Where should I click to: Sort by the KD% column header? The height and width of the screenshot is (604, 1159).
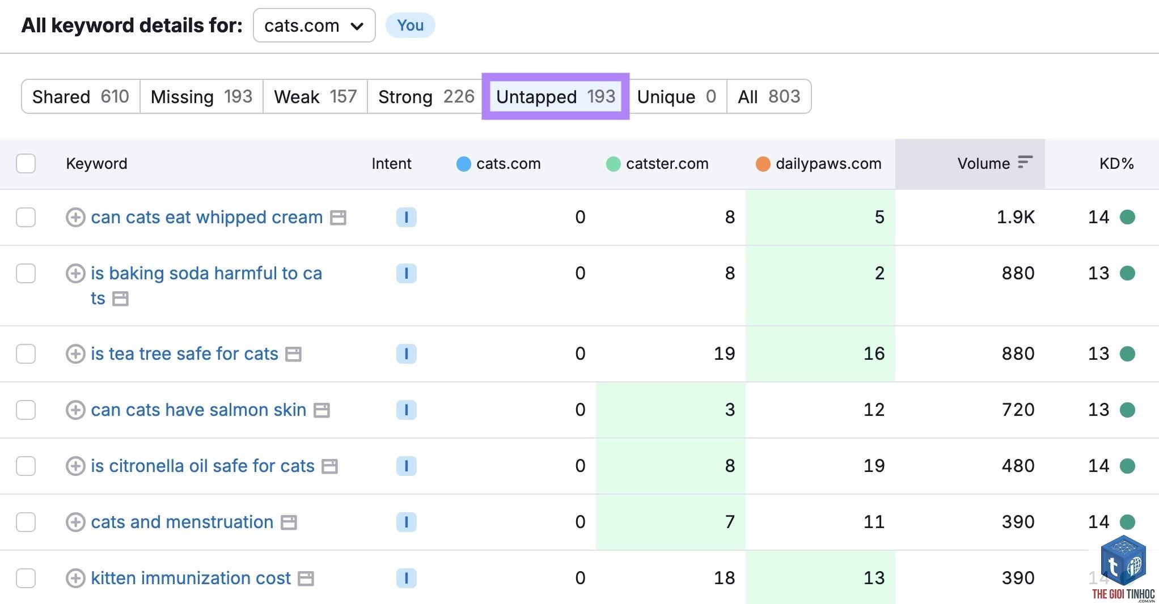coord(1116,164)
